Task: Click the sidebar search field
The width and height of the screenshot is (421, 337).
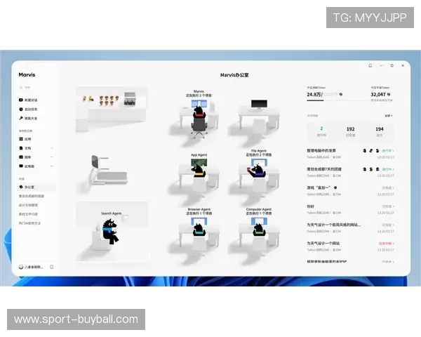Action: pos(37,87)
